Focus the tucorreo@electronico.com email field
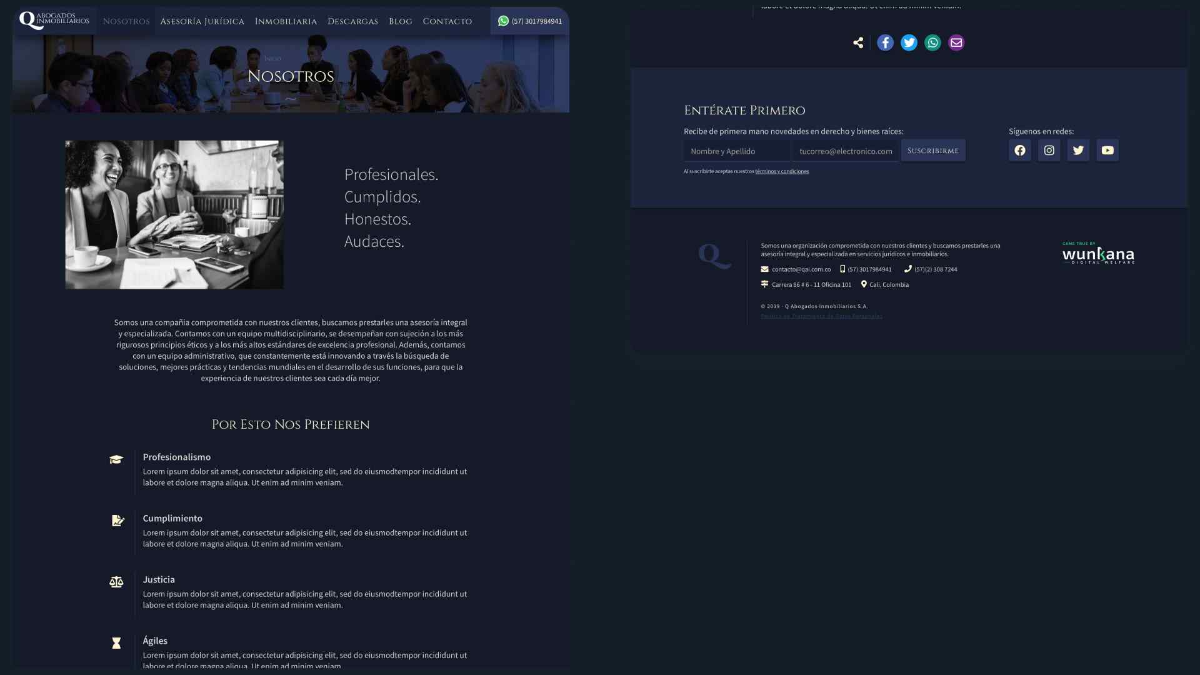1200x675 pixels. tap(845, 151)
